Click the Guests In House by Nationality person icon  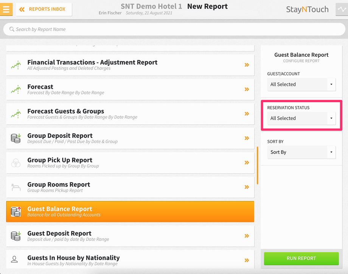(14, 259)
